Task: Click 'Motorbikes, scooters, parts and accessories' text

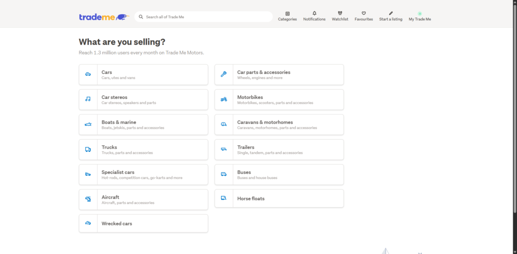Action: pyautogui.click(x=275, y=103)
